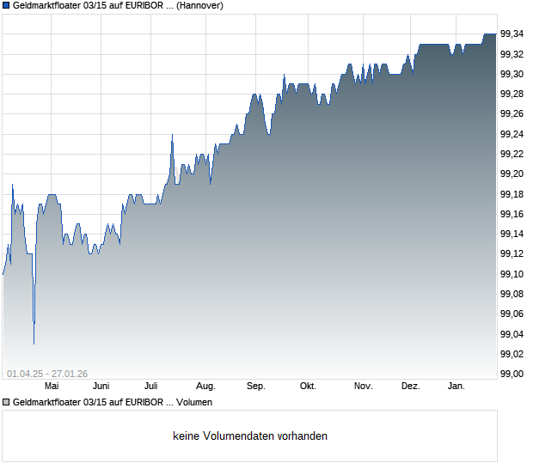
Task: Click the 'Mai' month label on x-axis
Action: coord(52,387)
